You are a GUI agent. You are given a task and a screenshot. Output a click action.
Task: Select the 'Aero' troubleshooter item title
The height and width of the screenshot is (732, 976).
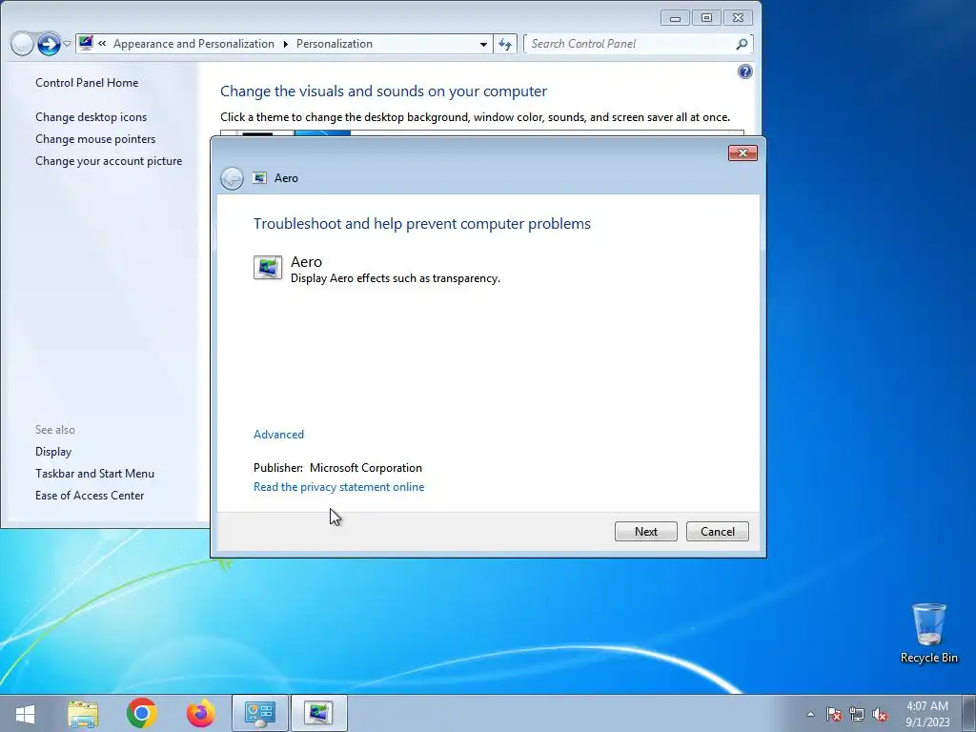pyautogui.click(x=306, y=261)
